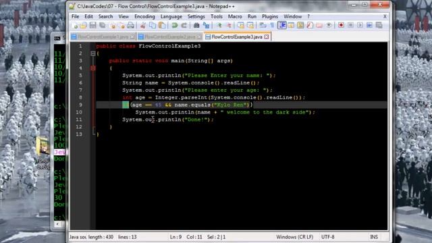Create a new document with the New icon
The width and height of the screenshot is (432, 243).
(x=75, y=26)
